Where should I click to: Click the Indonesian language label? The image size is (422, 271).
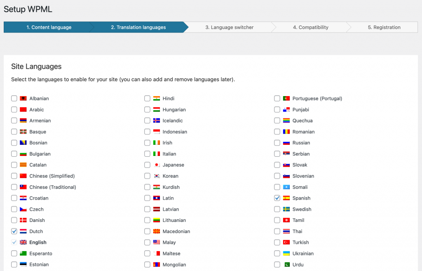(x=175, y=132)
